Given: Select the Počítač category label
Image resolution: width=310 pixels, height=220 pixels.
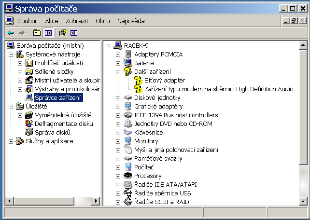Looking at the screenshot, I should [144, 167].
